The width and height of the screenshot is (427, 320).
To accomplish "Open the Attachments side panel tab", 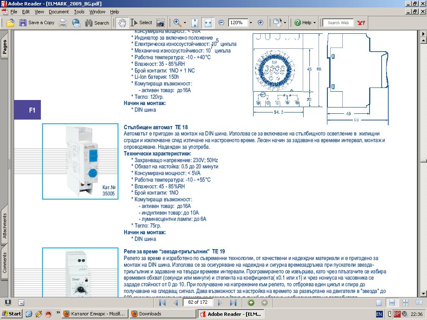I will point(5,225).
